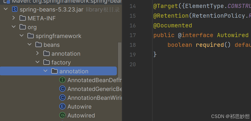The image size is (251, 121).
Task: Select spring-beans-5.3.23.jar in the tree
Action: coord(51,10)
